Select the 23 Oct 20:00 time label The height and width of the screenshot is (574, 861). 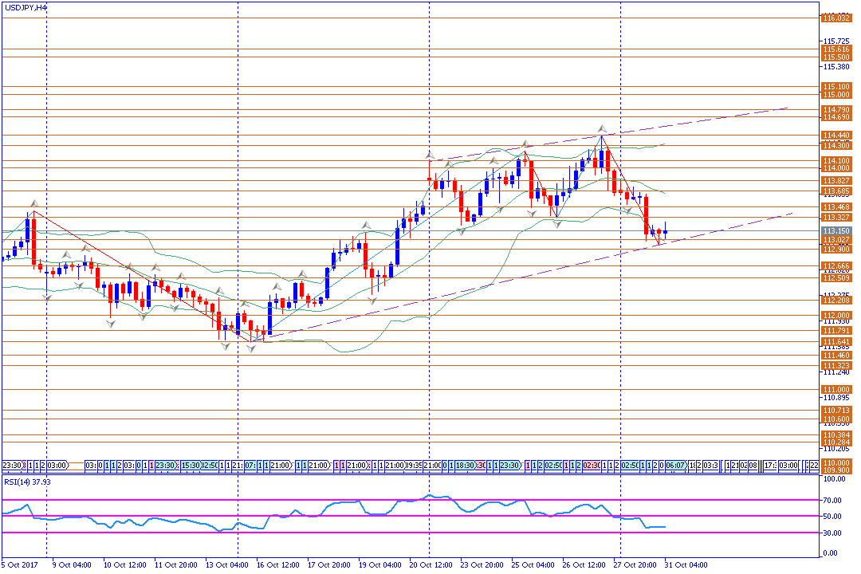482,564
